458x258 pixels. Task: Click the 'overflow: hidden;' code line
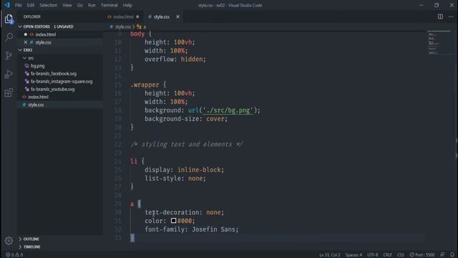coord(175,59)
